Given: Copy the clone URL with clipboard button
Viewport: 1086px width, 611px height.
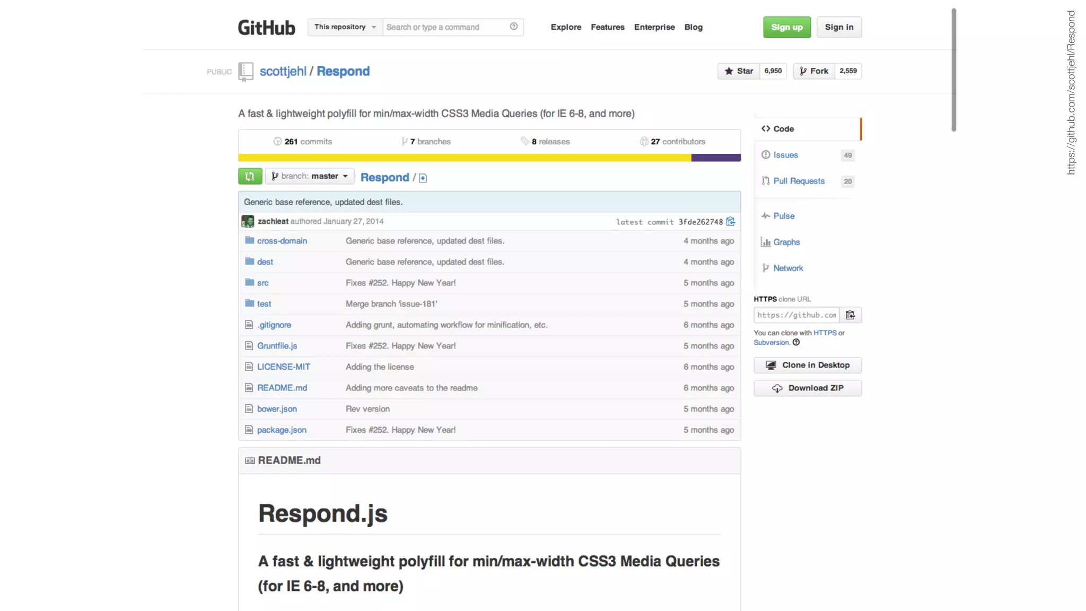Looking at the screenshot, I should coord(851,315).
